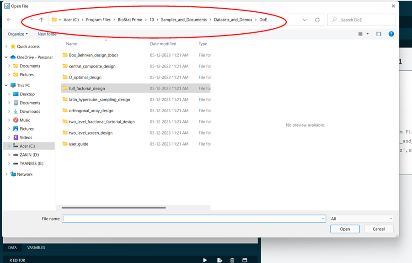The width and height of the screenshot is (412, 263).
Task: Select the full_factorial_design folder
Action: click(136, 89)
